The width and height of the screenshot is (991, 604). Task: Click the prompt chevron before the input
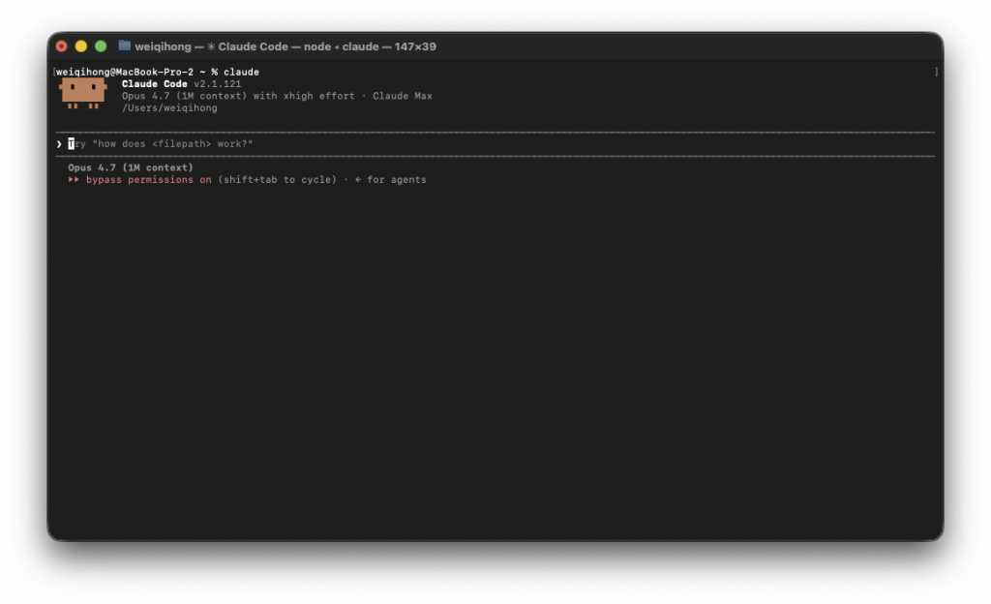(x=59, y=144)
